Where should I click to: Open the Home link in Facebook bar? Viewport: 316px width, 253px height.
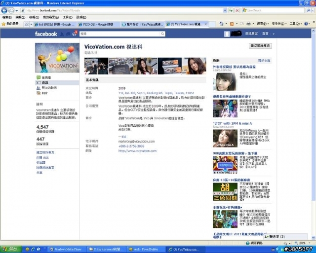click(265, 34)
